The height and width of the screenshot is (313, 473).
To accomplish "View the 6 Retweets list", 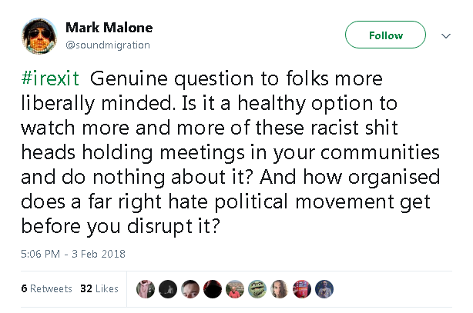I will (x=46, y=288).
